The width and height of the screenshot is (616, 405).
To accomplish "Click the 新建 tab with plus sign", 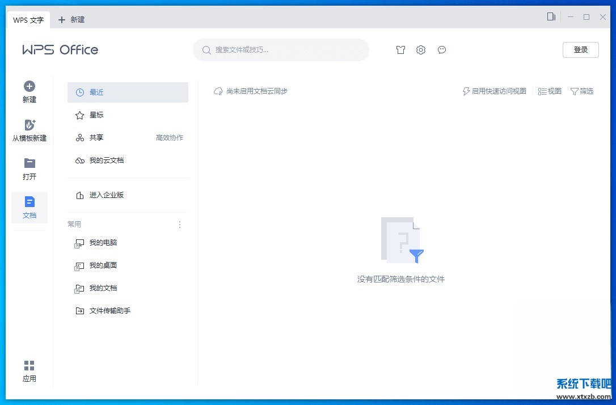I will [x=71, y=20].
